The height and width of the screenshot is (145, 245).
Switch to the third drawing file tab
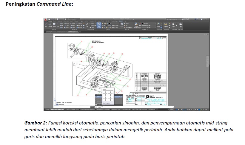(x=72, y=31)
